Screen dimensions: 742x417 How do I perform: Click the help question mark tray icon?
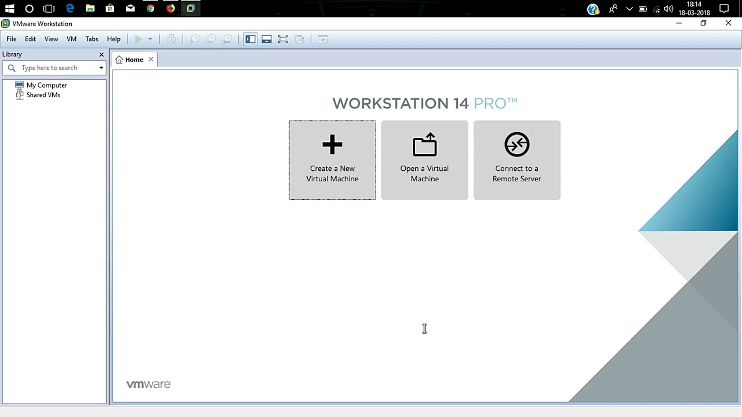coord(592,9)
